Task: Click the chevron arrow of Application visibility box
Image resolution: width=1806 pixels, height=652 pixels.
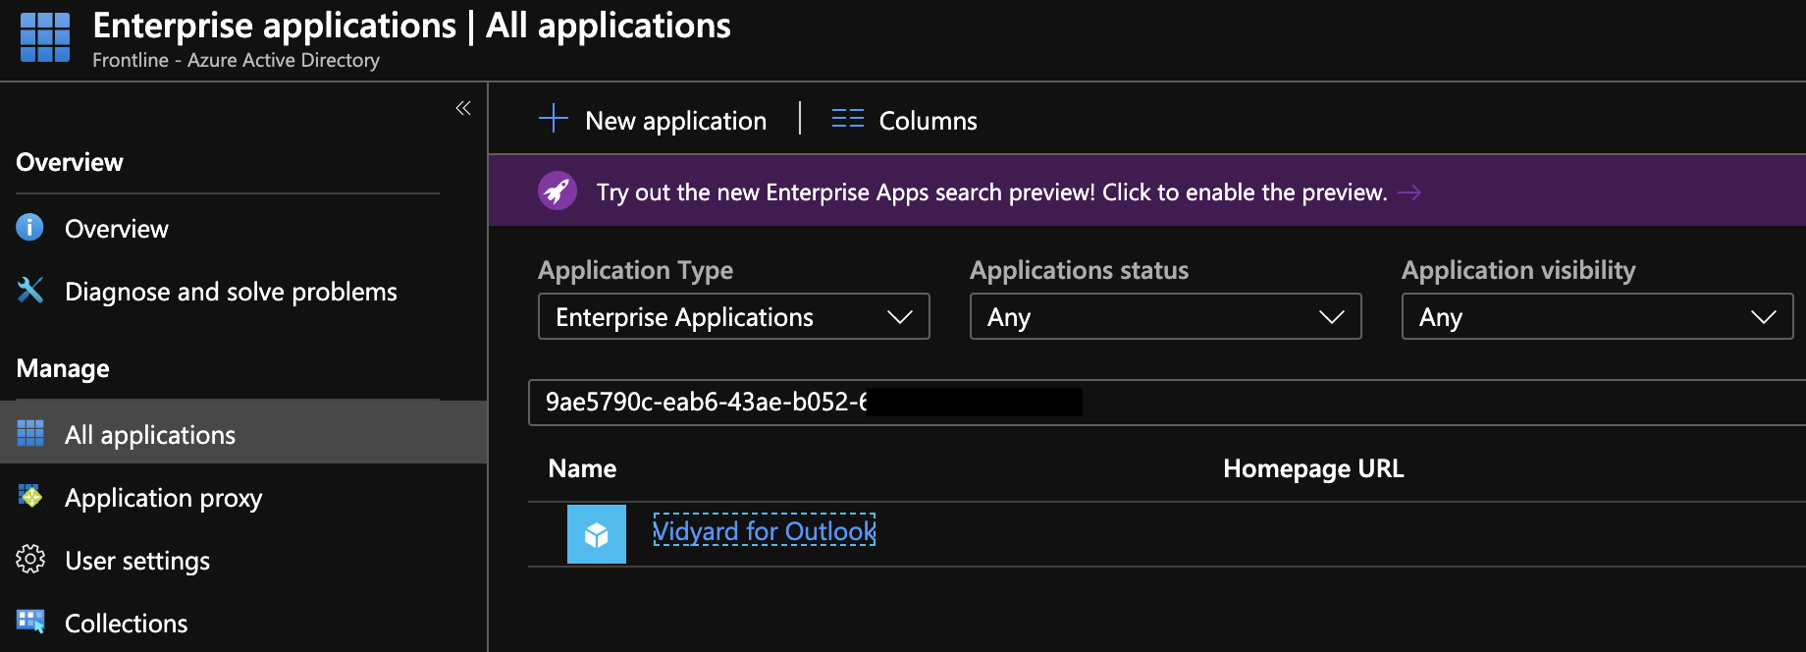Action: (1764, 317)
